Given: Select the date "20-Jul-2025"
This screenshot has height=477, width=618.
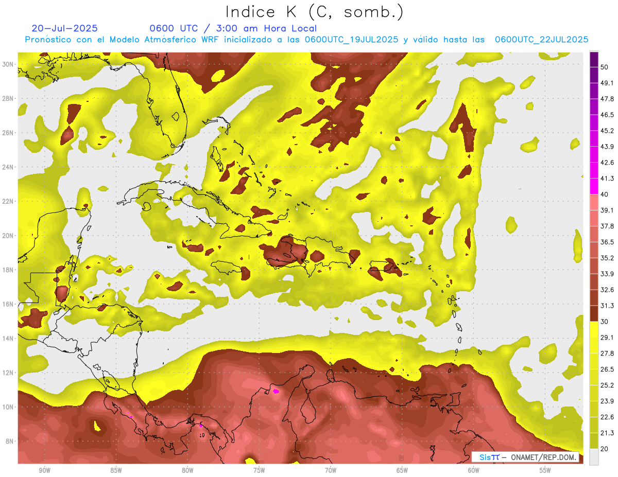Looking at the screenshot, I should tap(64, 28).
